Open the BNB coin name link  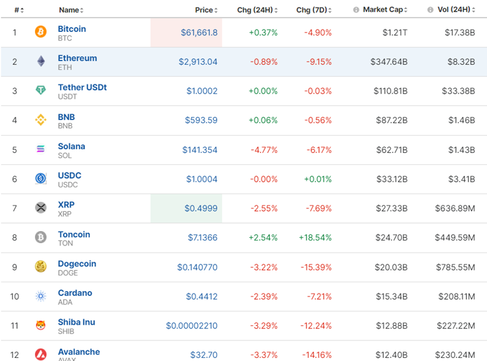click(x=66, y=117)
